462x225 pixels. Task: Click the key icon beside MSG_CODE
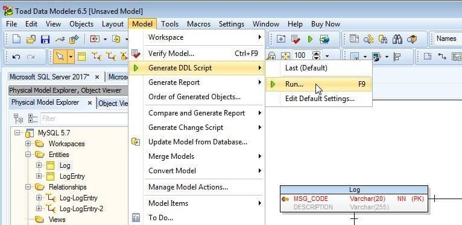(285, 199)
